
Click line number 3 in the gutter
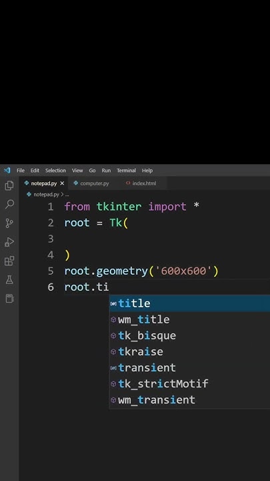[51, 238]
